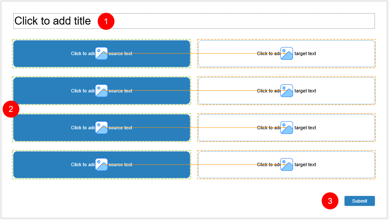Click the image icon in third target box
Image resolution: width=389 pixels, height=220 pixels.
pos(287,128)
